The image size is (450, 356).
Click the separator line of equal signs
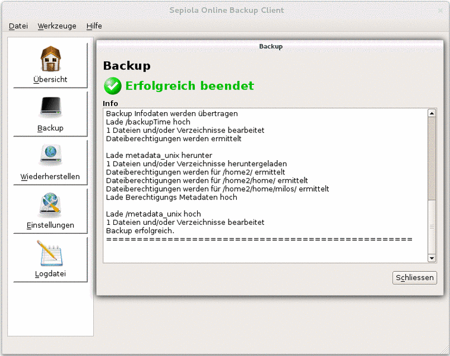pos(259,239)
